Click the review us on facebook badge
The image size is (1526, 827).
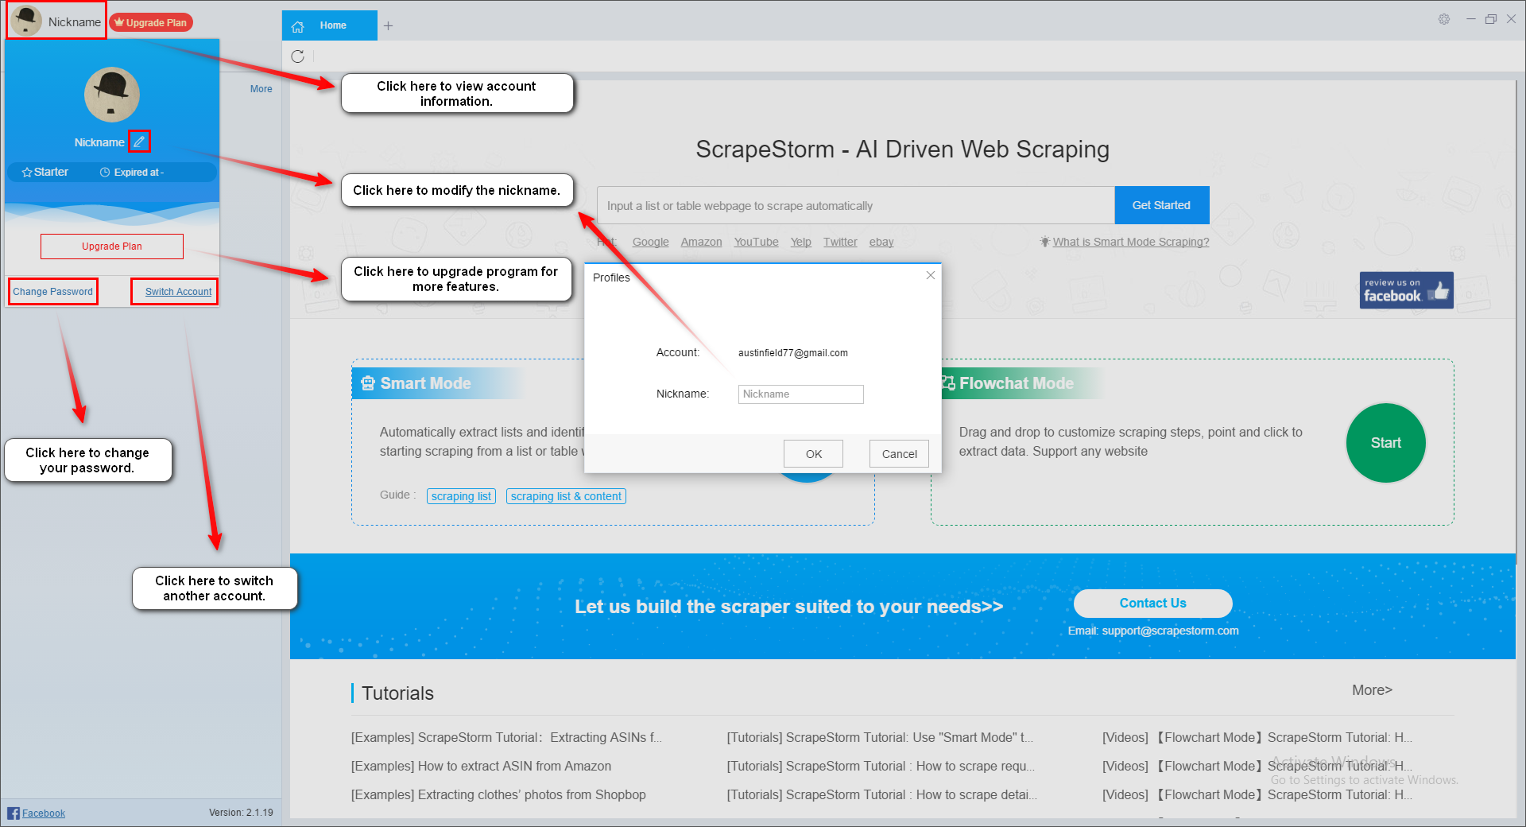click(1406, 290)
